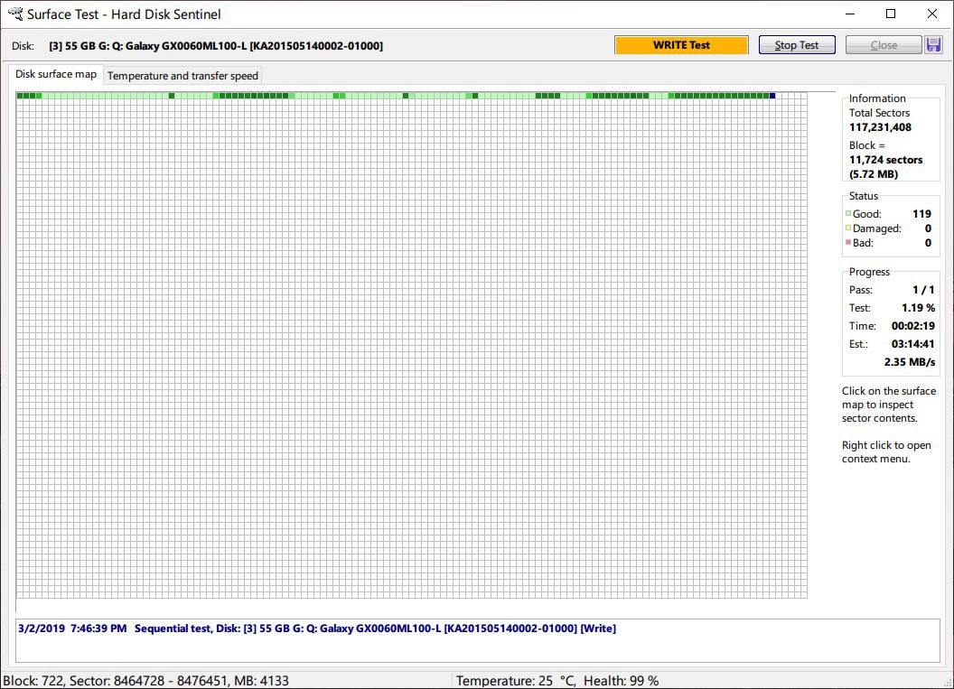Screen dimensions: 954x689
Task: Click the Stop Test button
Action: pyautogui.click(x=797, y=45)
